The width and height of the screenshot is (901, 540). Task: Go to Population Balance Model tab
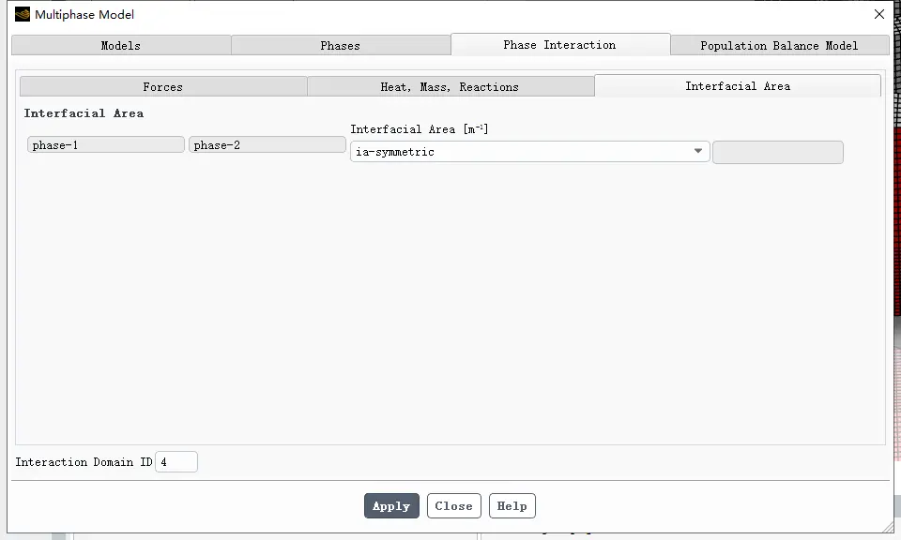pos(780,45)
